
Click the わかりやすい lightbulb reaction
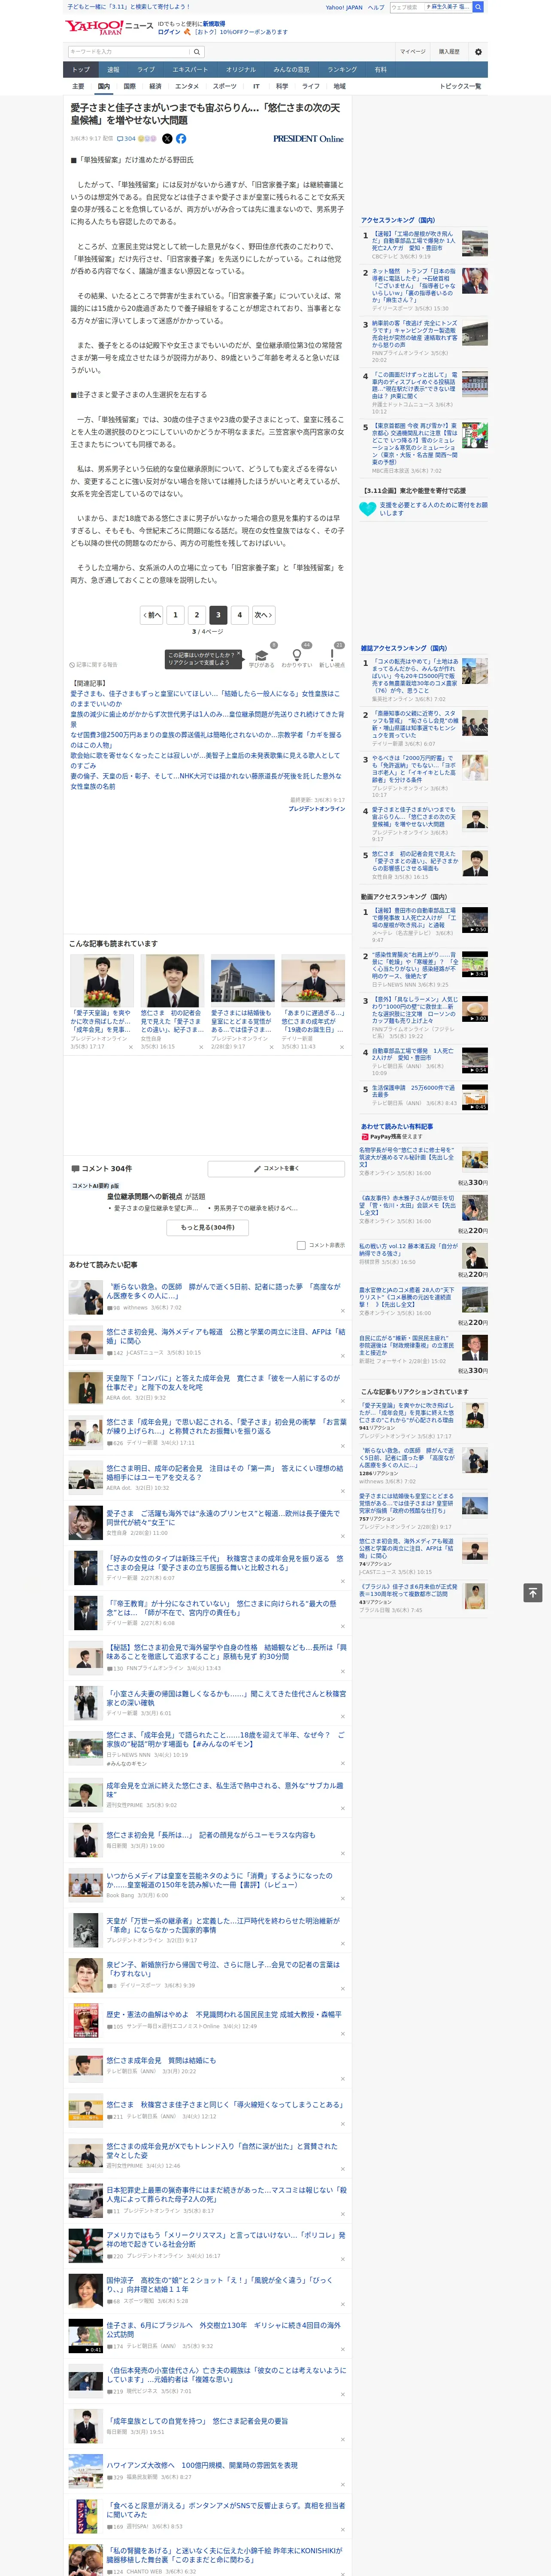296,656
